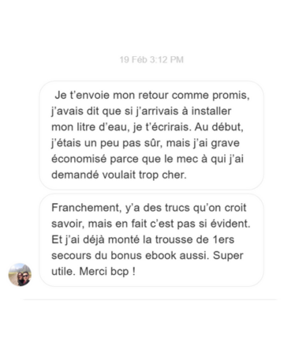Open the sender's round profile photo
The image size is (284, 346).
(20, 274)
